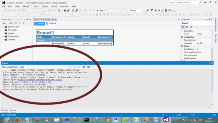Click the Find in Files icon
Viewport: 218px width, 123px height.
(147, 10)
